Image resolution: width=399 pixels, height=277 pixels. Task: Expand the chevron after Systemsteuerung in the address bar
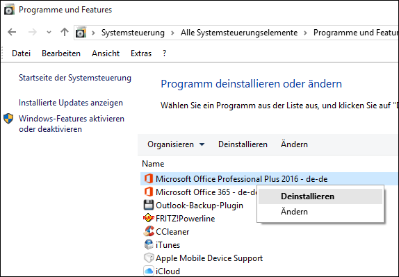(173, 33)
